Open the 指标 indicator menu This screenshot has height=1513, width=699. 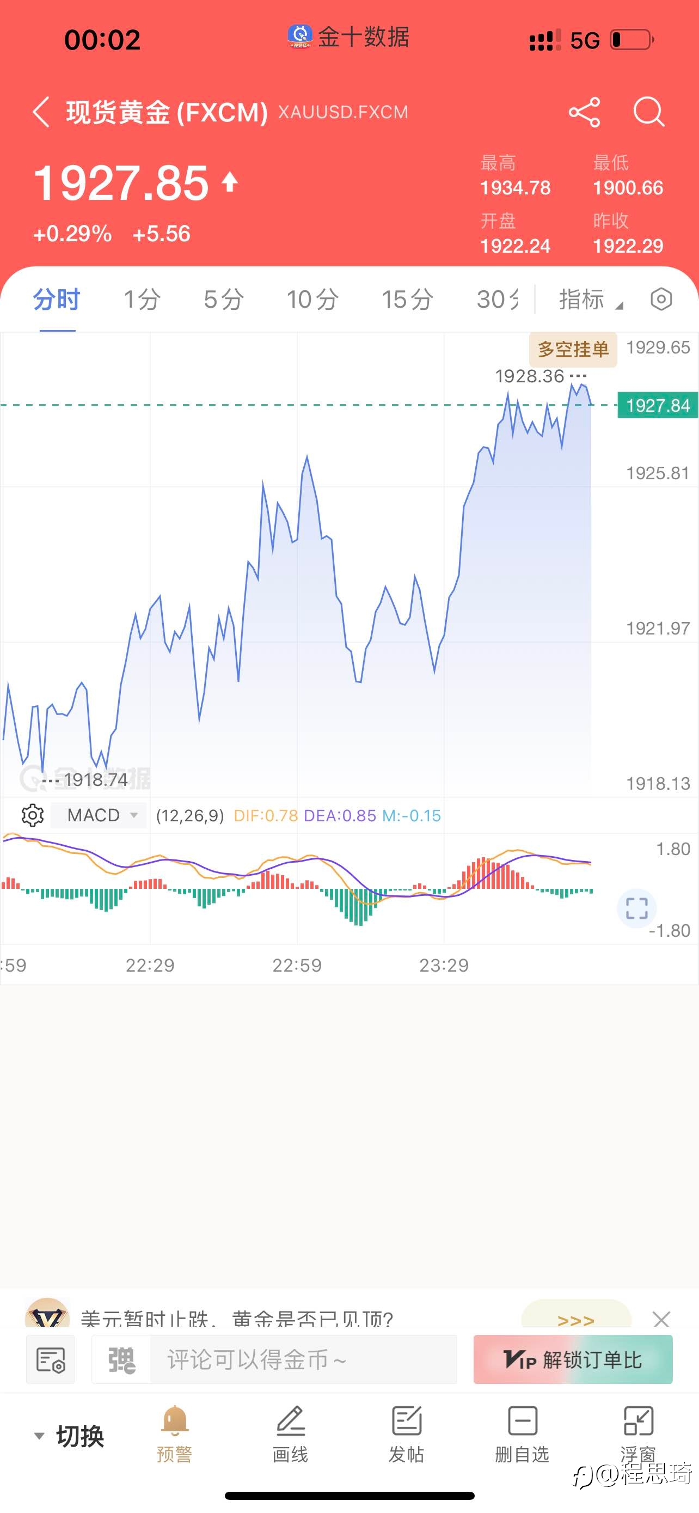(591, 300)
